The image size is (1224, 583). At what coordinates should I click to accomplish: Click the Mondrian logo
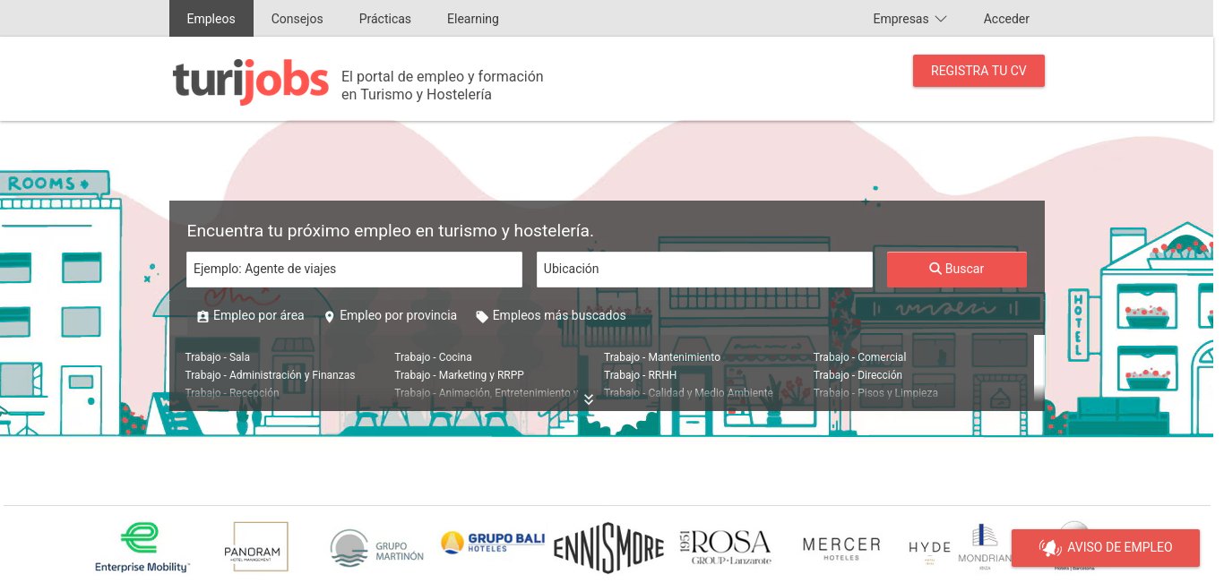coord(985,547)
